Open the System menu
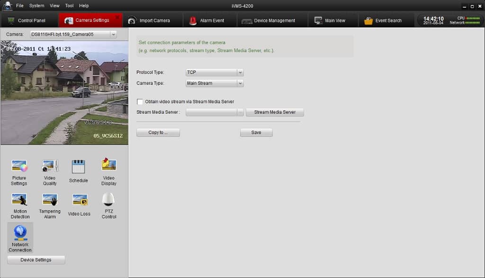The image size is (485, 278). click(36, 6)
